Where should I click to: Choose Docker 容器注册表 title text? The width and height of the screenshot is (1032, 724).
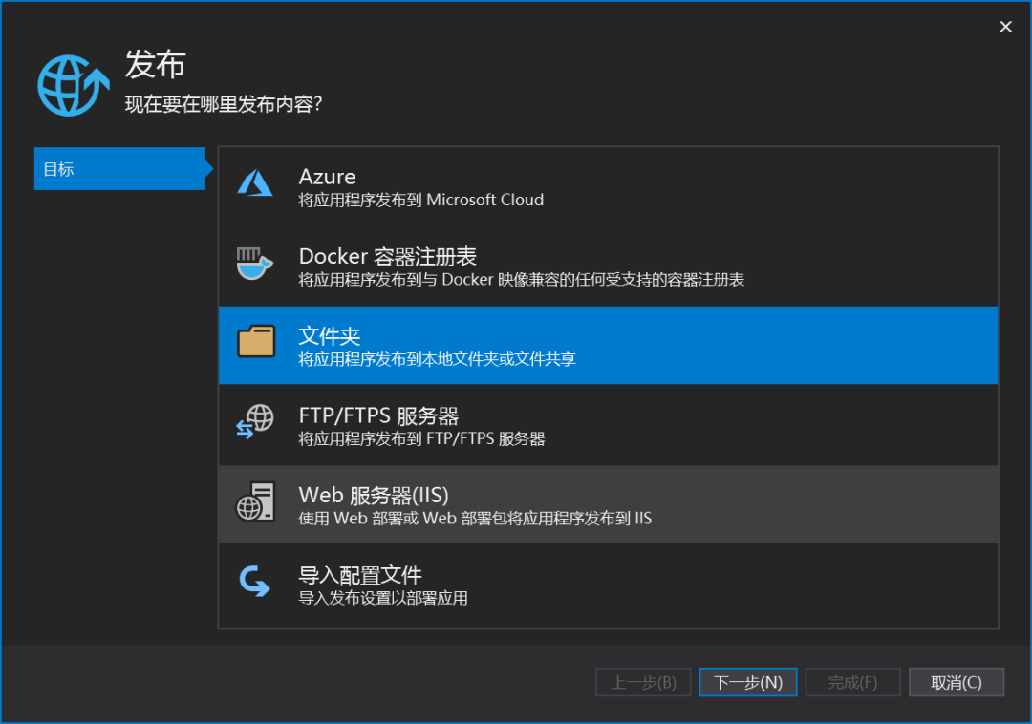point(388,256)
